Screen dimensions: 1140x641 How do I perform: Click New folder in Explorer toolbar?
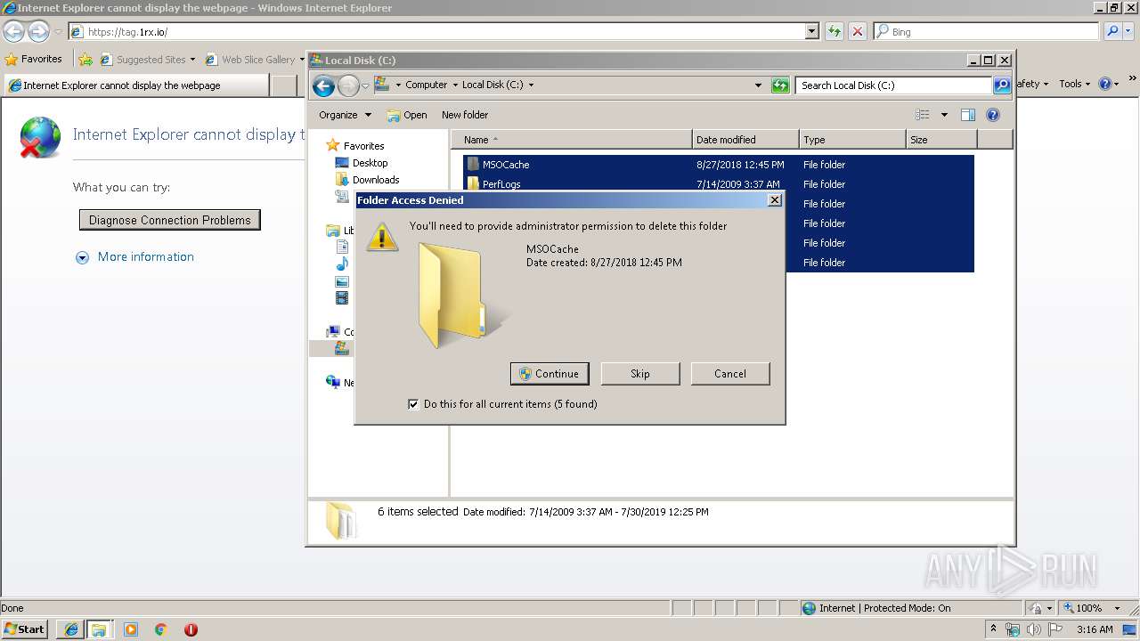pos(465,115)
